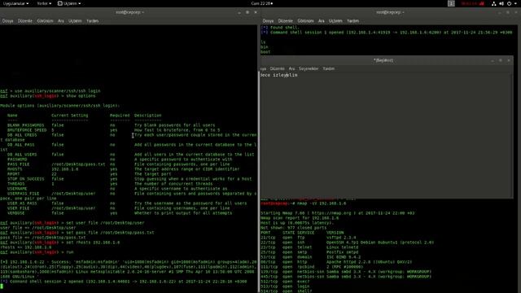The height and width of the screenshot is (293, 521).
Task: Click the 'set rhosts 192.168.1.6' command
Action: (x=93, y=243)
